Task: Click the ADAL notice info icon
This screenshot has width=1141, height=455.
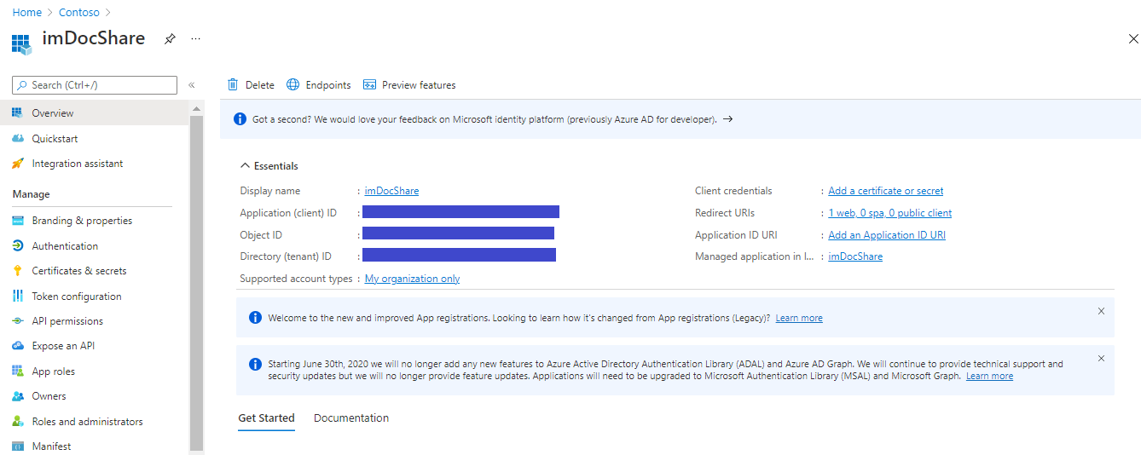Action: [x=255, y=364]
